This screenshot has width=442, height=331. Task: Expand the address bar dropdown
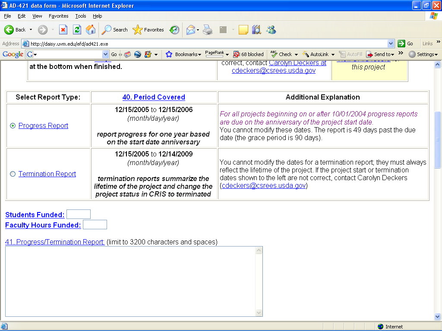point(391,44)
